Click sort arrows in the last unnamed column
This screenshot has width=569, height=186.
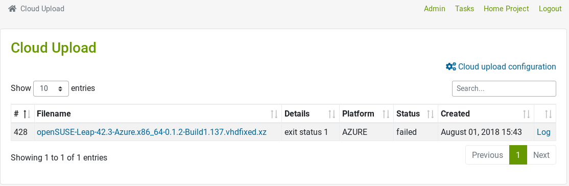click(x=549, y=114)
